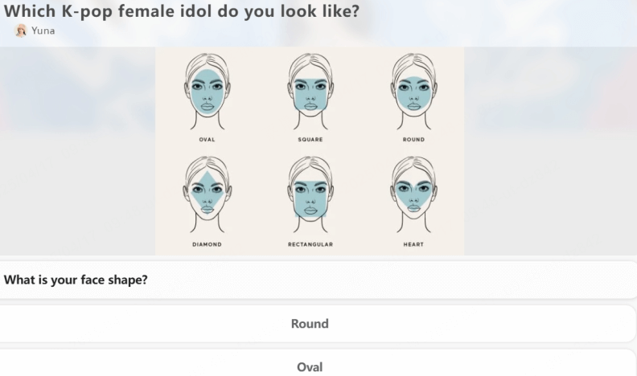Click the DIAMOND caption in the chart
Screen dimensions: 637x376
pyautogui.click(x=207, y=244)
